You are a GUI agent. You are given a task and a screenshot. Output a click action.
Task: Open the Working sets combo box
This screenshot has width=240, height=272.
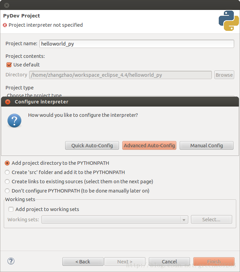click(115, 220)
